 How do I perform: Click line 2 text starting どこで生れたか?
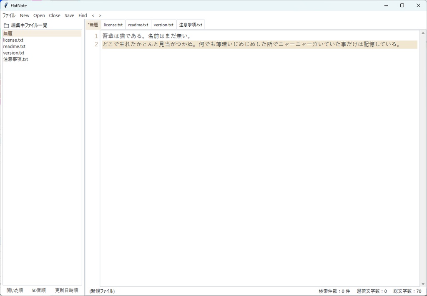pos(251,44)
